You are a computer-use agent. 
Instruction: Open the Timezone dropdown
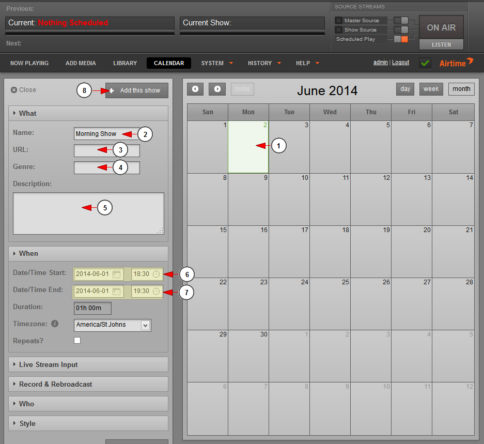click(145, 325)
